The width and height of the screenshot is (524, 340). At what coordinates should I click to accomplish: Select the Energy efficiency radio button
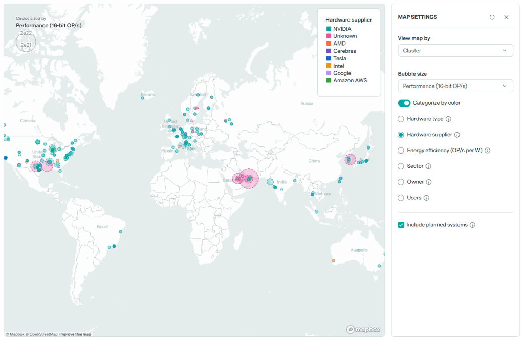point(401,151)
